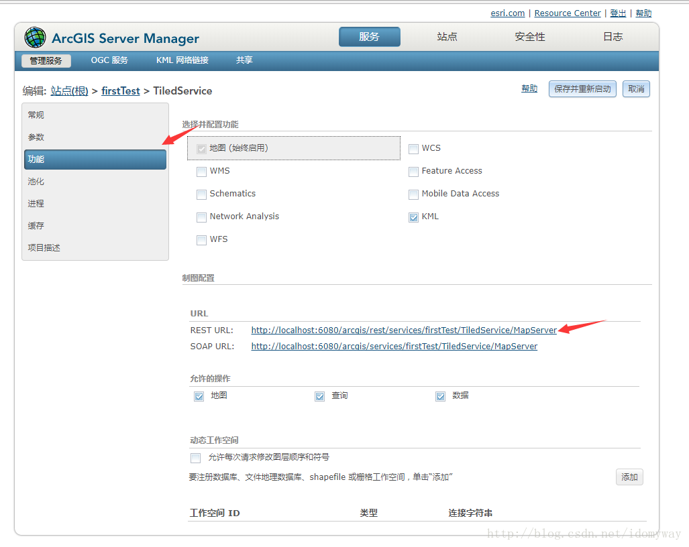The image size is (689, 547).
Task: Enable the Feature Access checkbox
Action: click(x=413, y=172)
